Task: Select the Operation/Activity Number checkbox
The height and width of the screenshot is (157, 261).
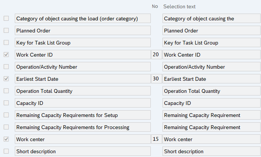Action: (x=6, y=67)
